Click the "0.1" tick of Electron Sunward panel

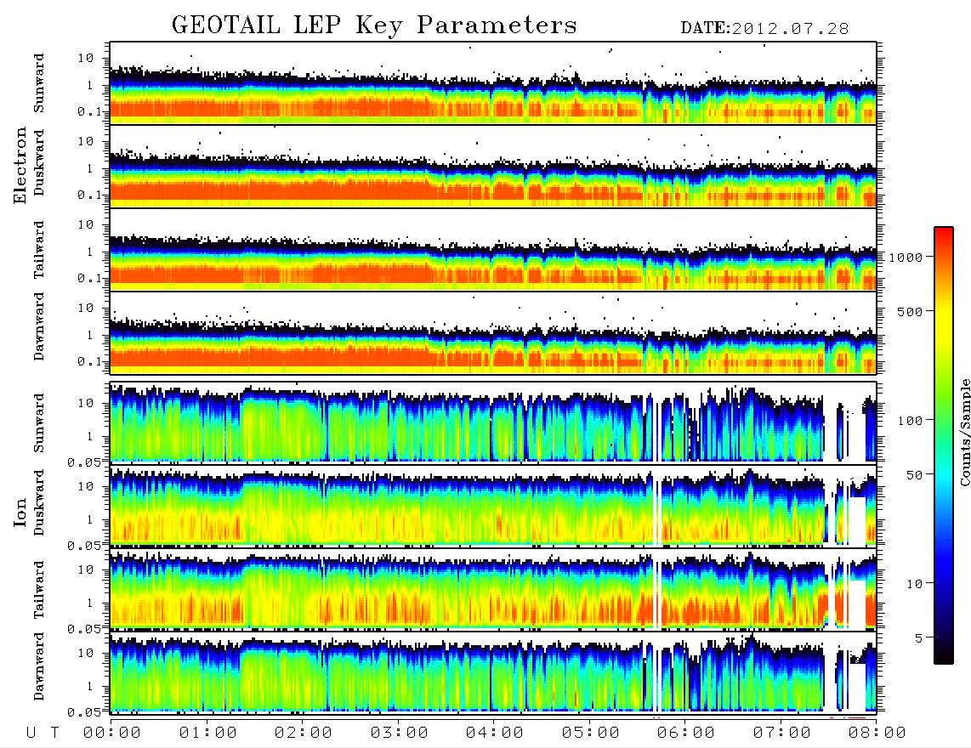click(x=89, y=111)
